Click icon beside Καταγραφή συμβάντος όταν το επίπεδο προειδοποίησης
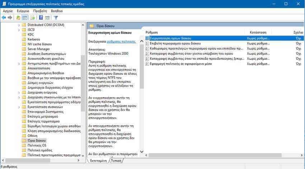 pyautogui.click(x=147, y=59)
